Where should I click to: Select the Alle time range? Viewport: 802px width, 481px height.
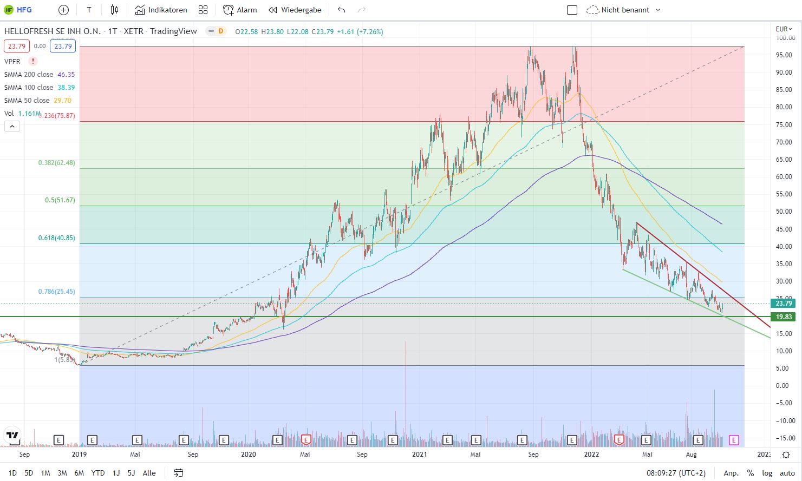(149, 473)
